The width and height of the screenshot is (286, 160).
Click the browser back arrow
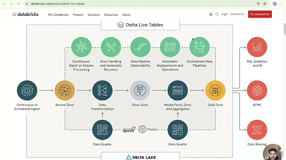pyautogui.click(x=4, y=4)
